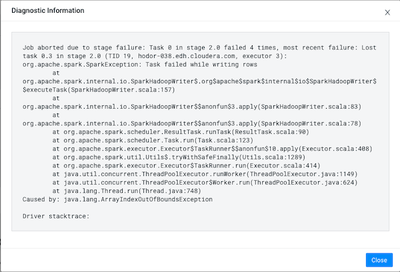Screen dimensions: 400x272
Task: Click the ThreadPoolExecutor$Worker.run stack frame line
Action: 205,183
